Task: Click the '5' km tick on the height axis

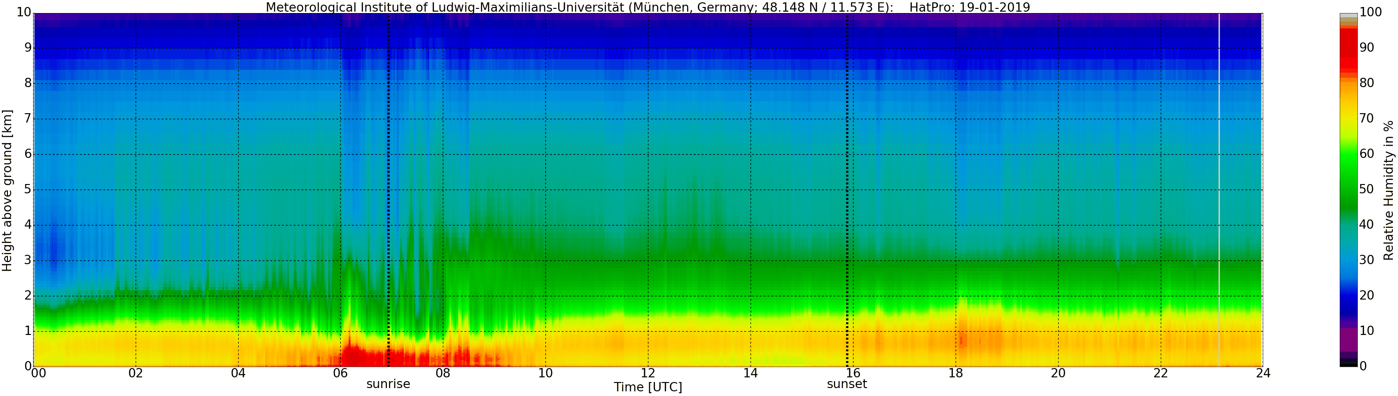Action: (28, 189)
